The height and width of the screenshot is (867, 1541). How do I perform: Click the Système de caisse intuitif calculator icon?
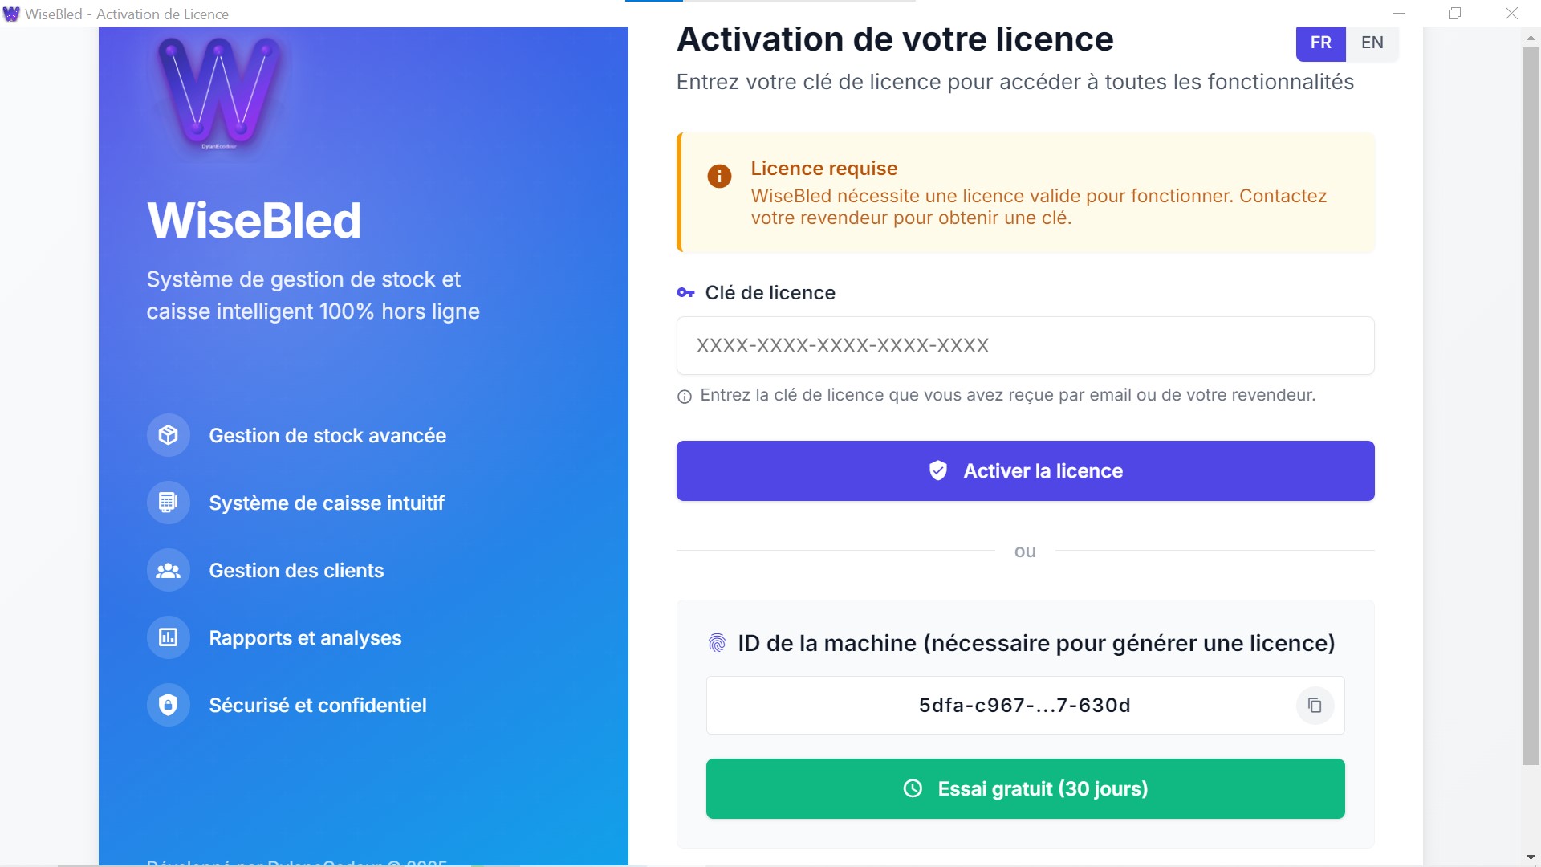167,502
